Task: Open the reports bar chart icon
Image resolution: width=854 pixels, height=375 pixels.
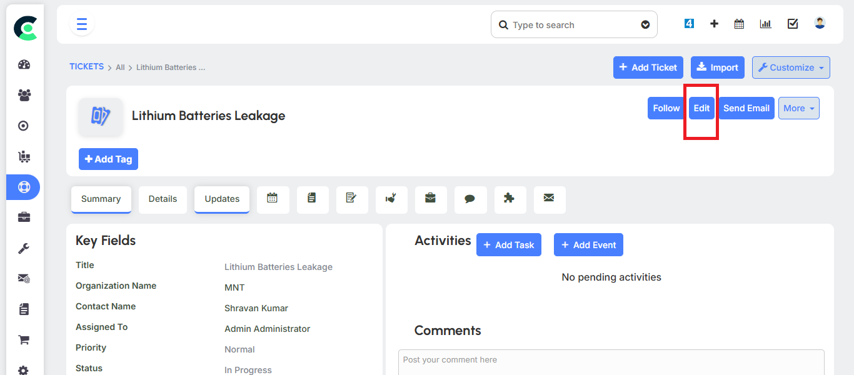Action: (765, 24)
